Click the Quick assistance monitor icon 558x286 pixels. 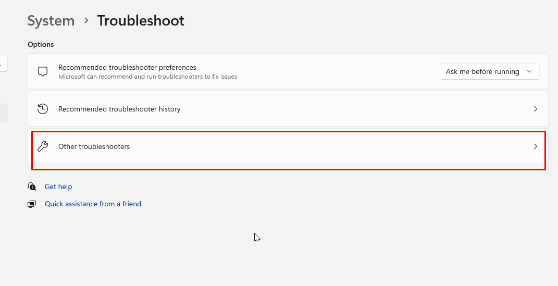pos(32,204)
